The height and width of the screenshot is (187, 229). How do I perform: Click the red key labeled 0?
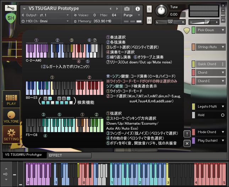click(x=84, y=182)
